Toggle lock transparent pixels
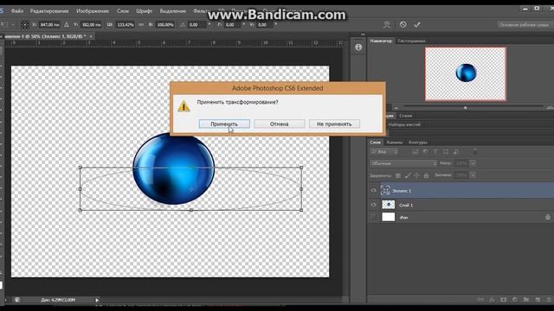The width and height of the screenshot is (554, 311). tap(398, 175)
